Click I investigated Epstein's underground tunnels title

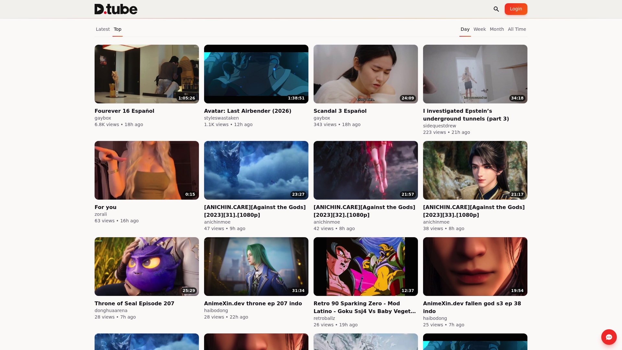(x=466, y=115)
